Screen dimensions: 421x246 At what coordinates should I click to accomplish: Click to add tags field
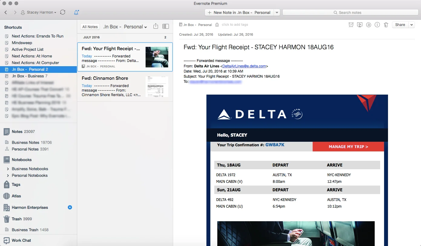[x=235, y=25]
